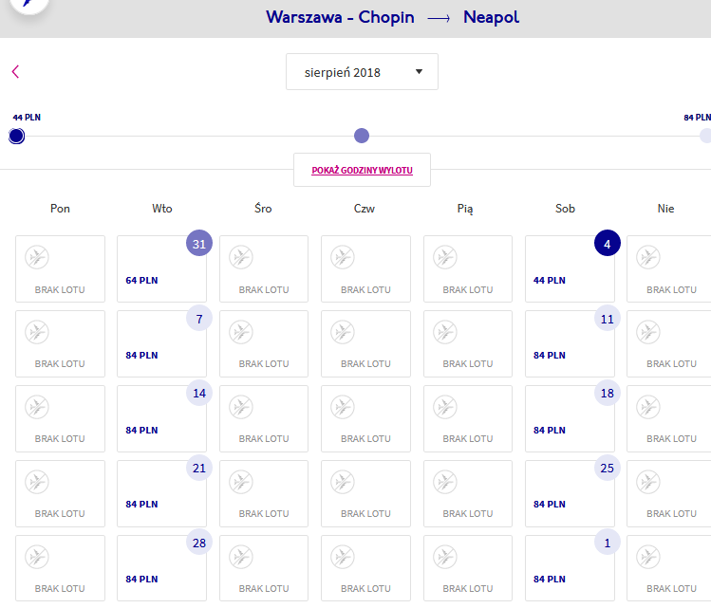Click the date badge 31
This screenshot has width=711, height=608.
(199, 243)
